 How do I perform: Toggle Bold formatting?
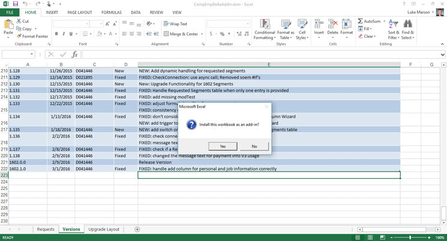56,34
